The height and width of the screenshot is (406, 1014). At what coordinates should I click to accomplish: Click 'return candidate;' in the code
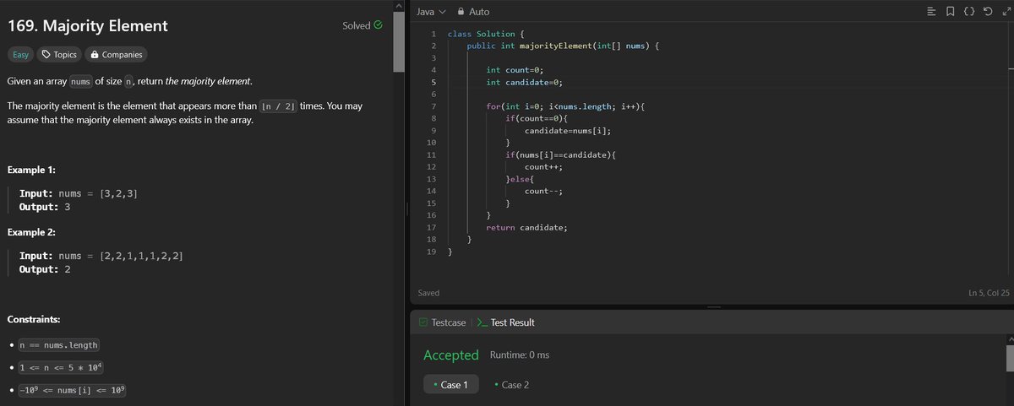coord(526,228)
